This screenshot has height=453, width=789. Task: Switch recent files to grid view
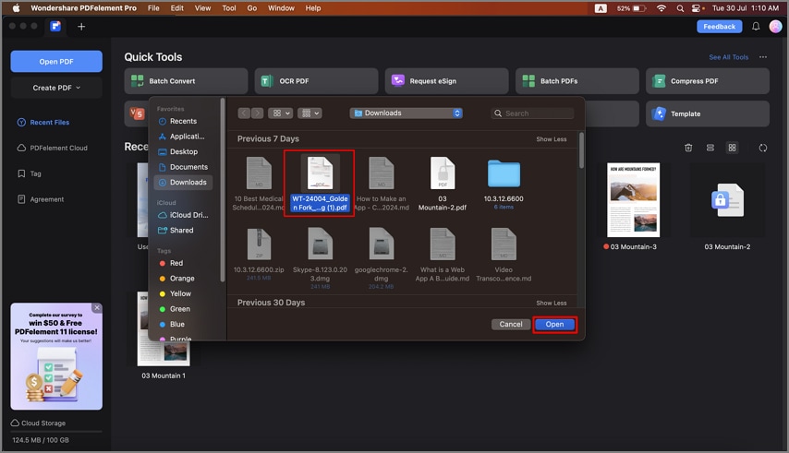pos(732,148)
